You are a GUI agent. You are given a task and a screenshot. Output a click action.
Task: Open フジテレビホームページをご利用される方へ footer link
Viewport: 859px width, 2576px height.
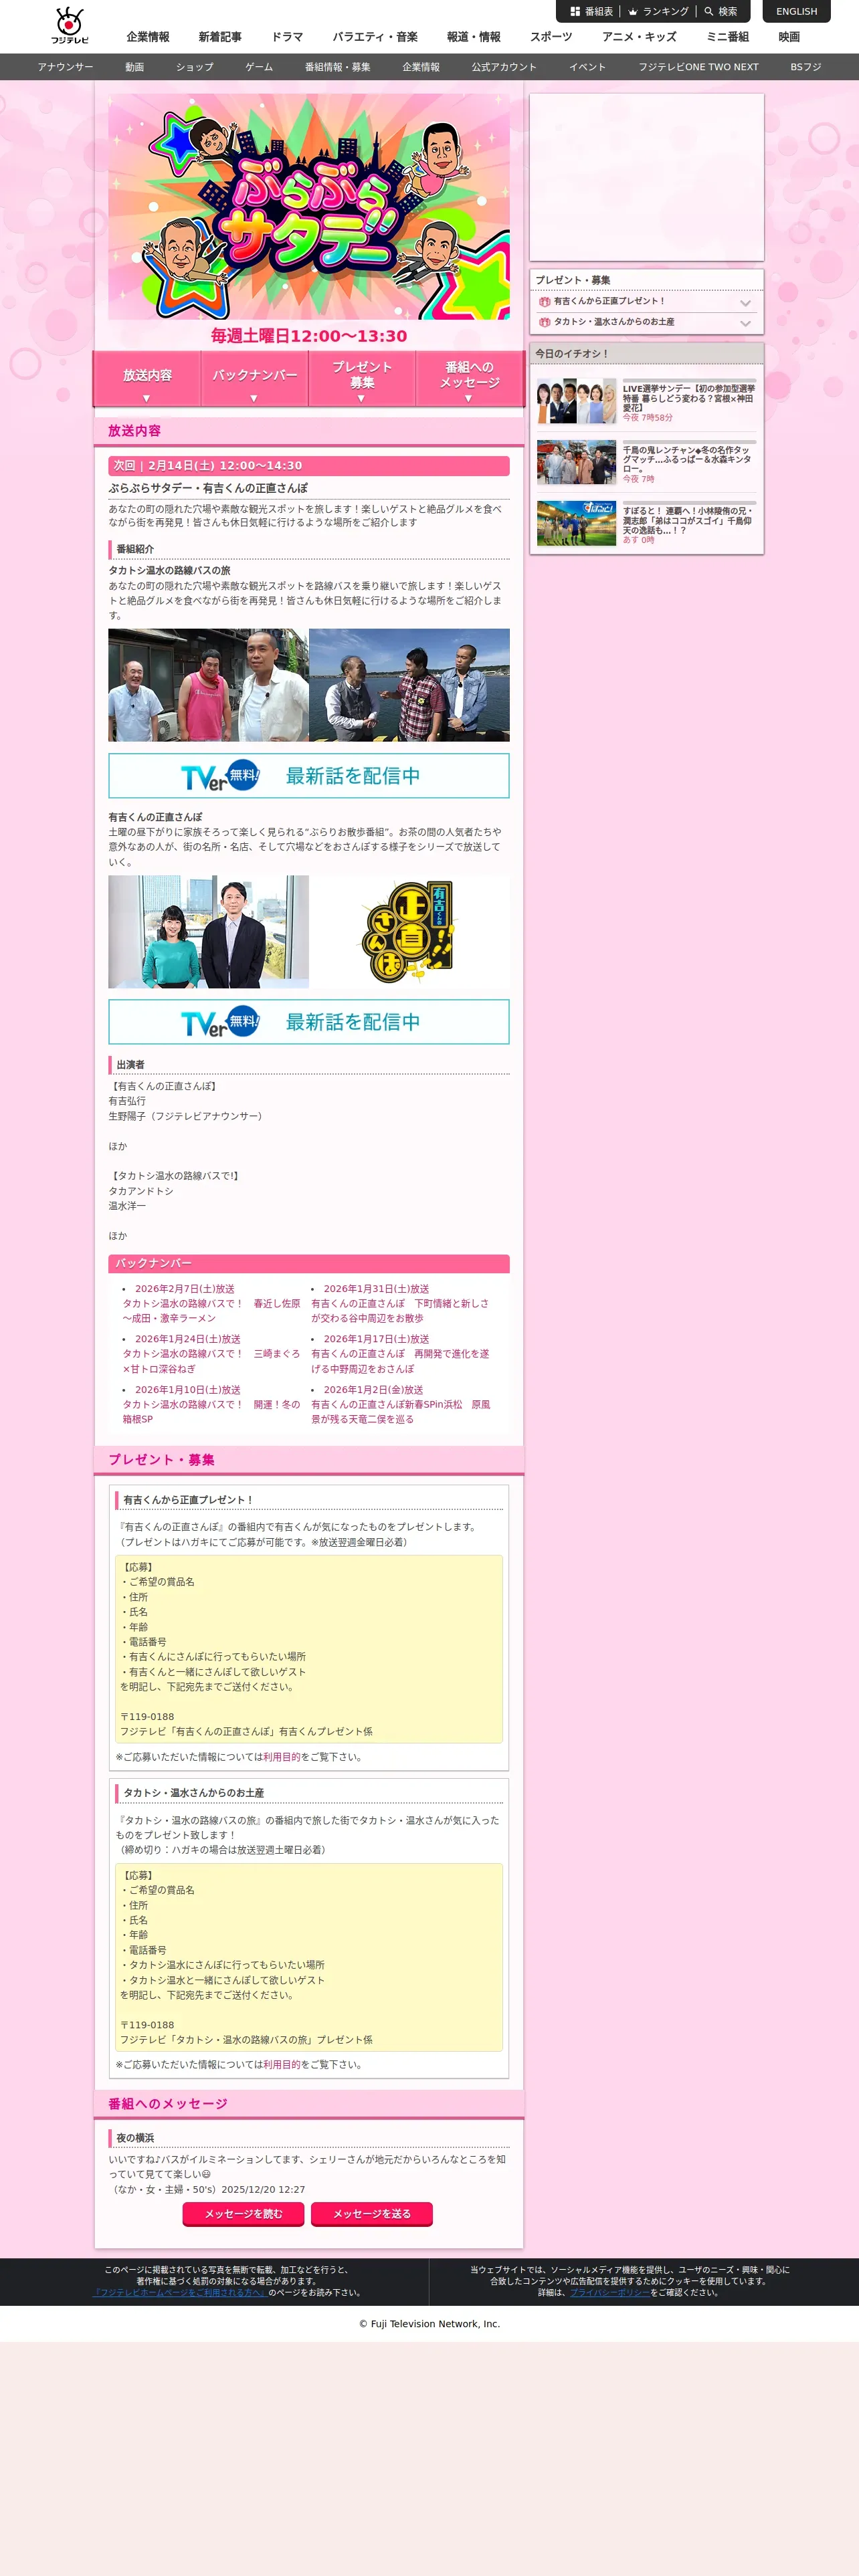click(180, 2292)
